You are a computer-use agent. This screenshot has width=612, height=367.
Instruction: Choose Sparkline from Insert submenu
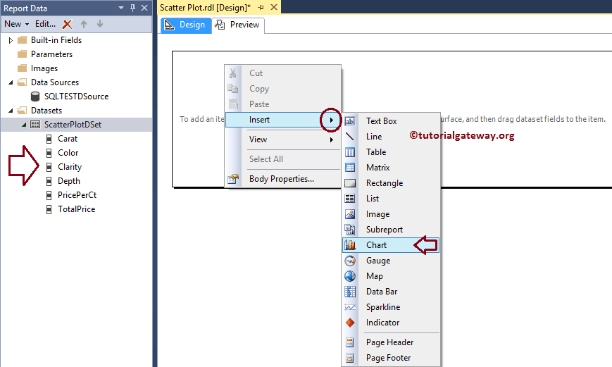point(391,307)
